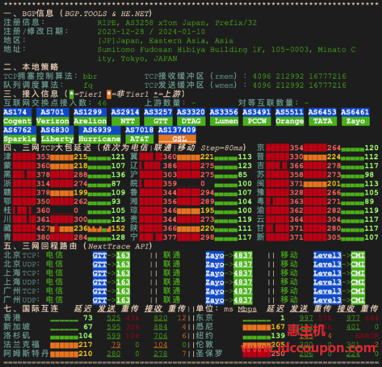Screen dimensions: 382x367
Task: Click the AS174 badge above Cogent
Action: pyautogui.click(x=17, y=112)
